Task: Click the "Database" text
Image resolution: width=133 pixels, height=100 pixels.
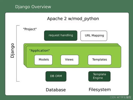Action: point(56,90)
